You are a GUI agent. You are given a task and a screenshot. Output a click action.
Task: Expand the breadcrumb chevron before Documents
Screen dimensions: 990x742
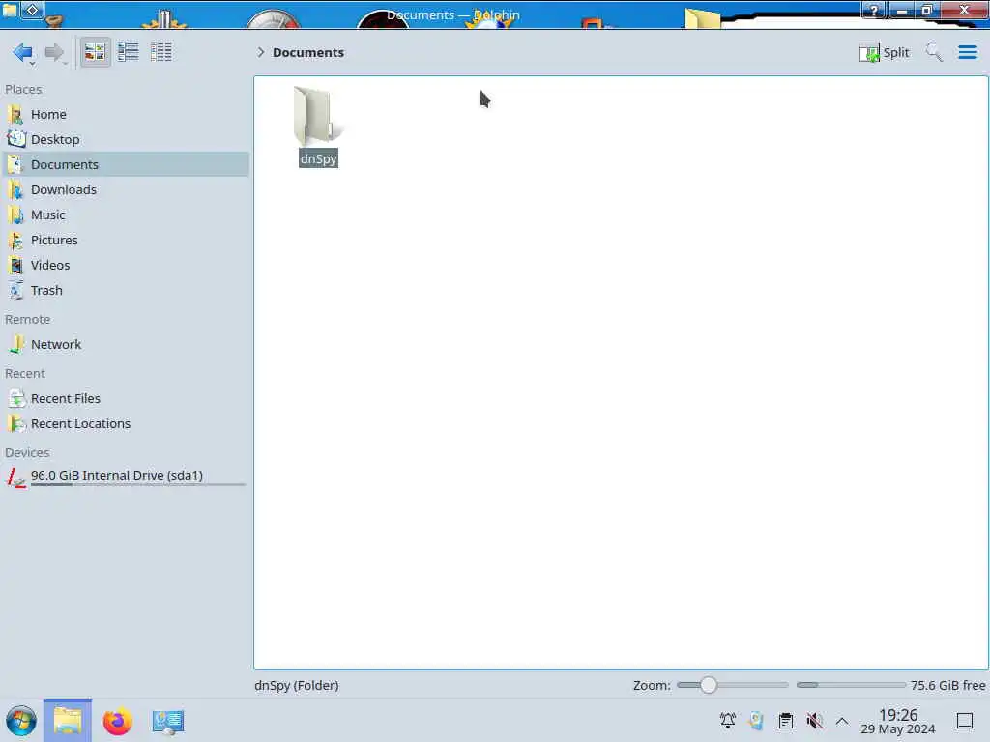click(260, 52)
